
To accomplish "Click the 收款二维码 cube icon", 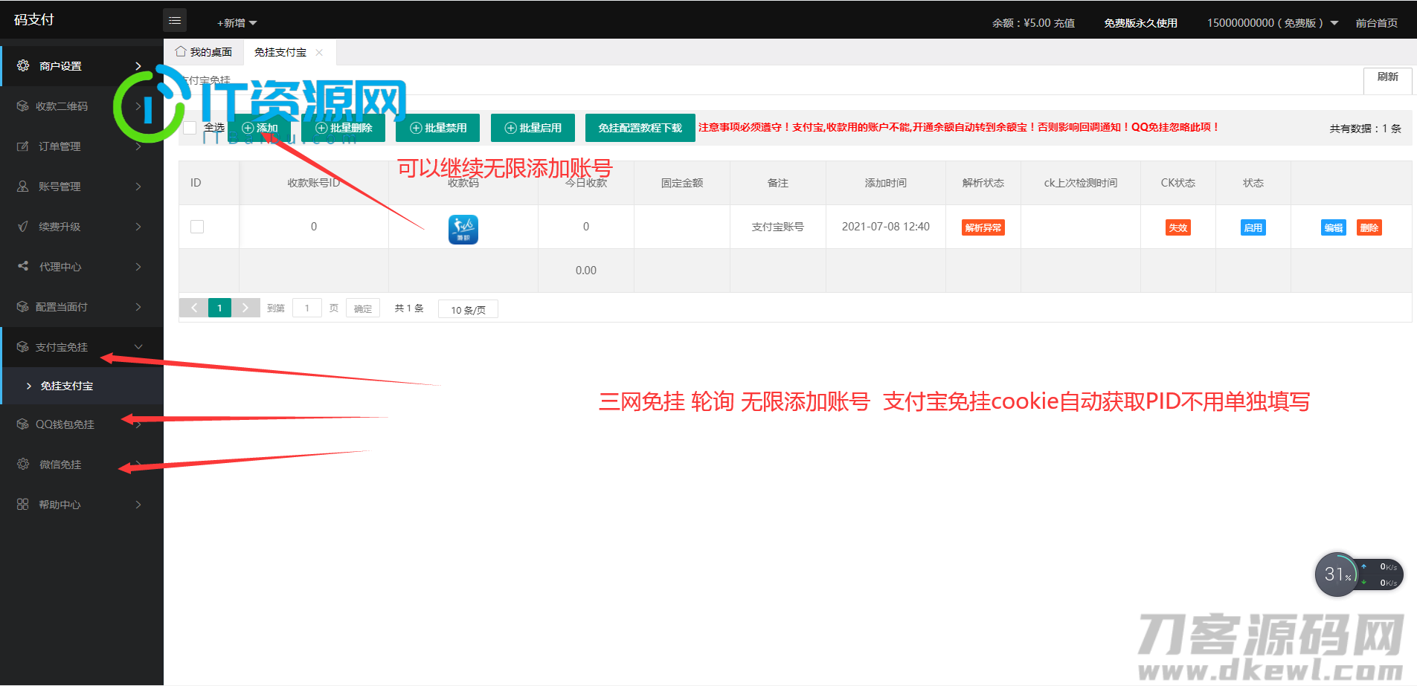I will [x=23, y=106].
